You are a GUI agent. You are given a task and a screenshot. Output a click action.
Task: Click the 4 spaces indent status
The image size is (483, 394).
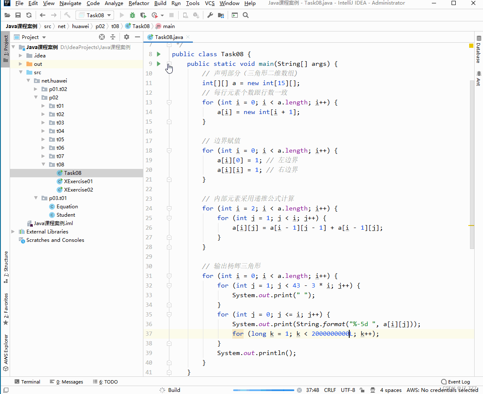(391, 390)
